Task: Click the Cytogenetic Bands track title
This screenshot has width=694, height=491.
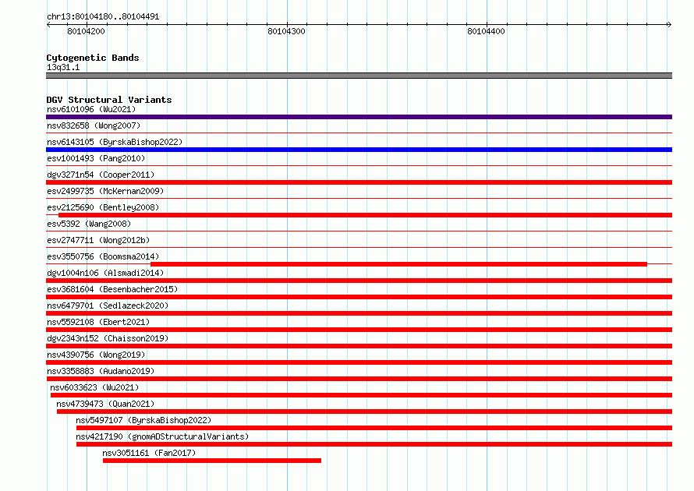Action: tap(93, 58)
